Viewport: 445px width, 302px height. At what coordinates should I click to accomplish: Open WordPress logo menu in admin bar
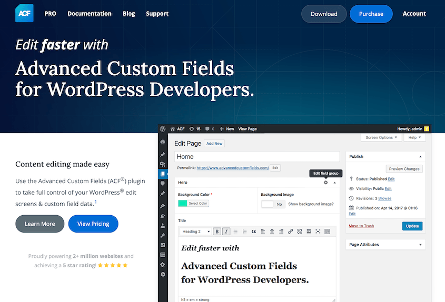point(163,129)
